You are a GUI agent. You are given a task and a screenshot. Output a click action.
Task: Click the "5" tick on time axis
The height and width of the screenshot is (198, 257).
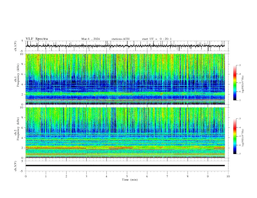coord(127,176)
